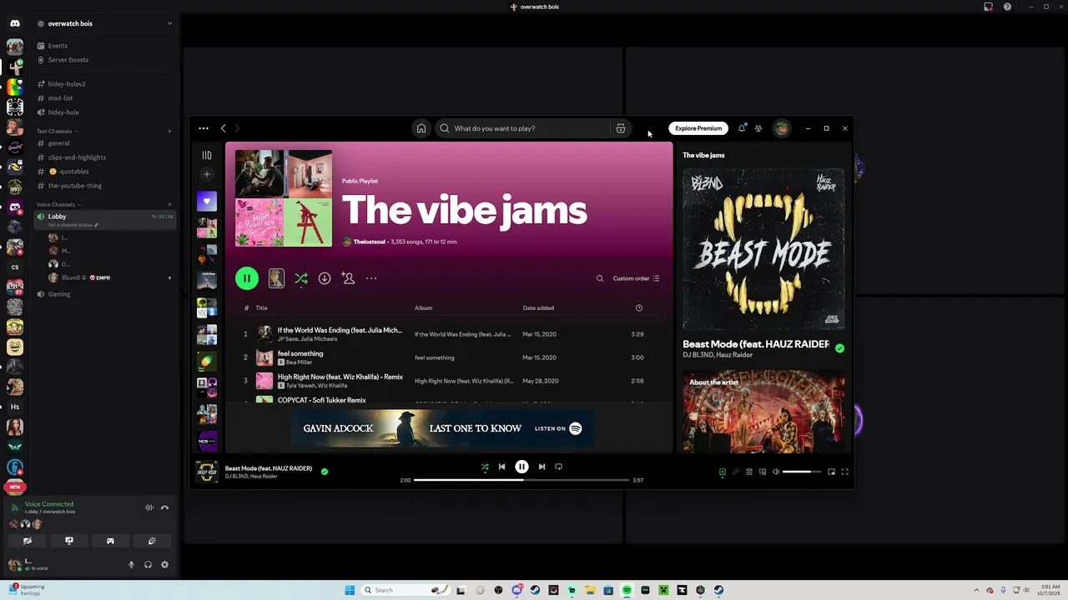
Task: Collapse Your Library sidebar icon
Action: tap(207, 155)
